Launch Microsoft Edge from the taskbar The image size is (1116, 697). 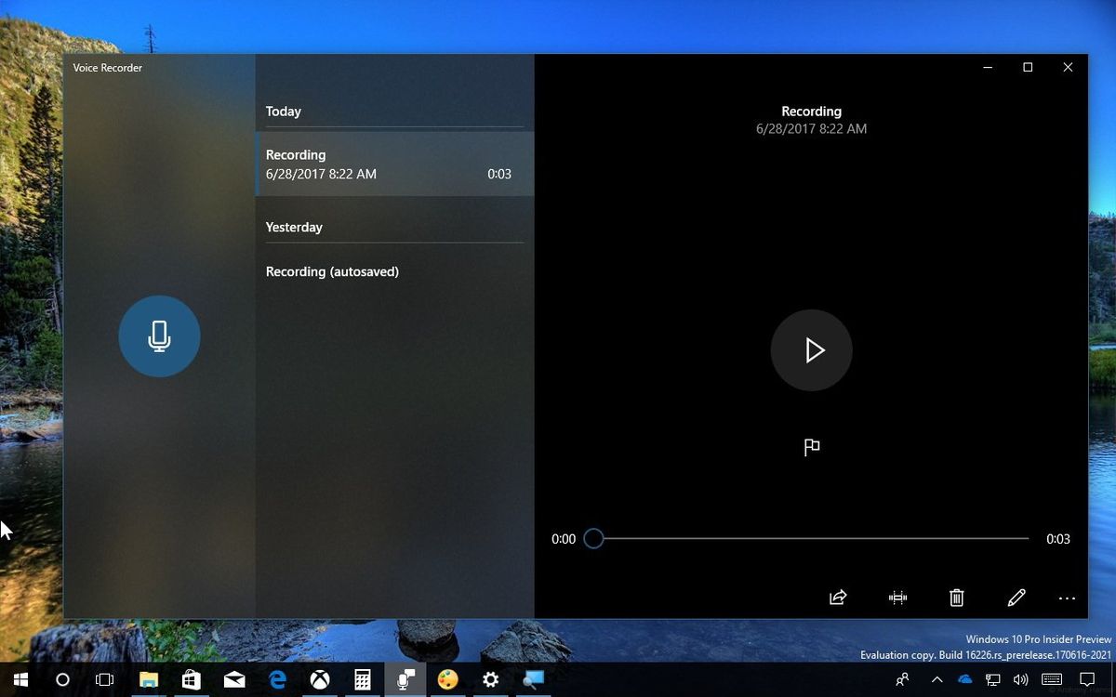coord(276,679)
